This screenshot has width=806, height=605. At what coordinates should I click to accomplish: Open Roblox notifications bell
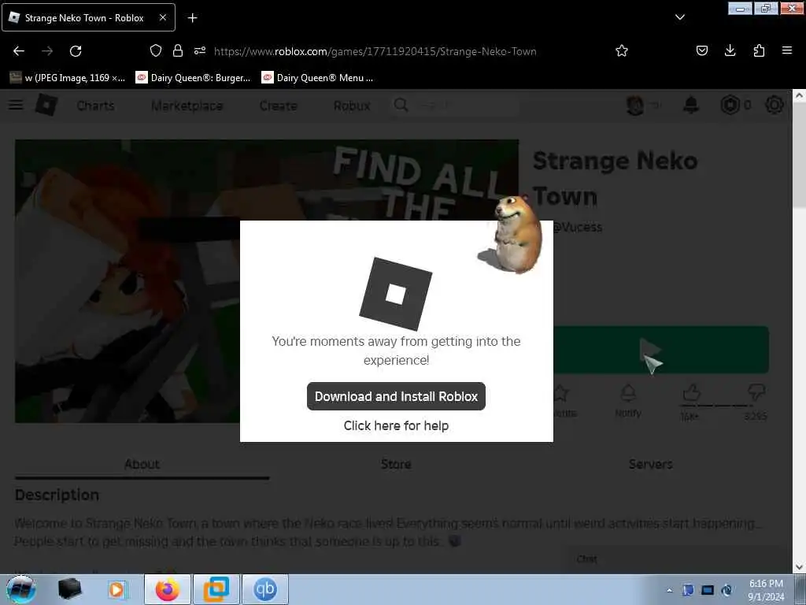click(x=691, y=105)
